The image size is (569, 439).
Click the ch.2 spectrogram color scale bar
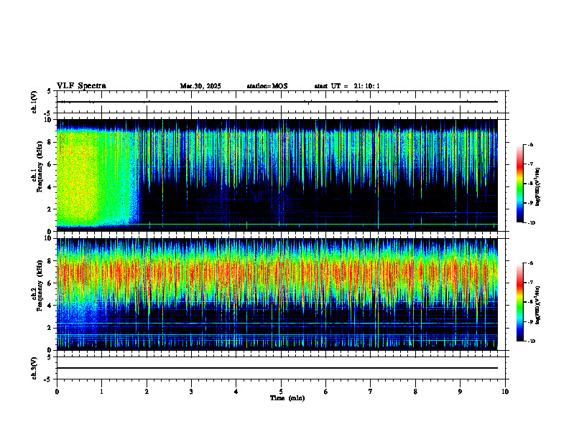tap(519, 302)
